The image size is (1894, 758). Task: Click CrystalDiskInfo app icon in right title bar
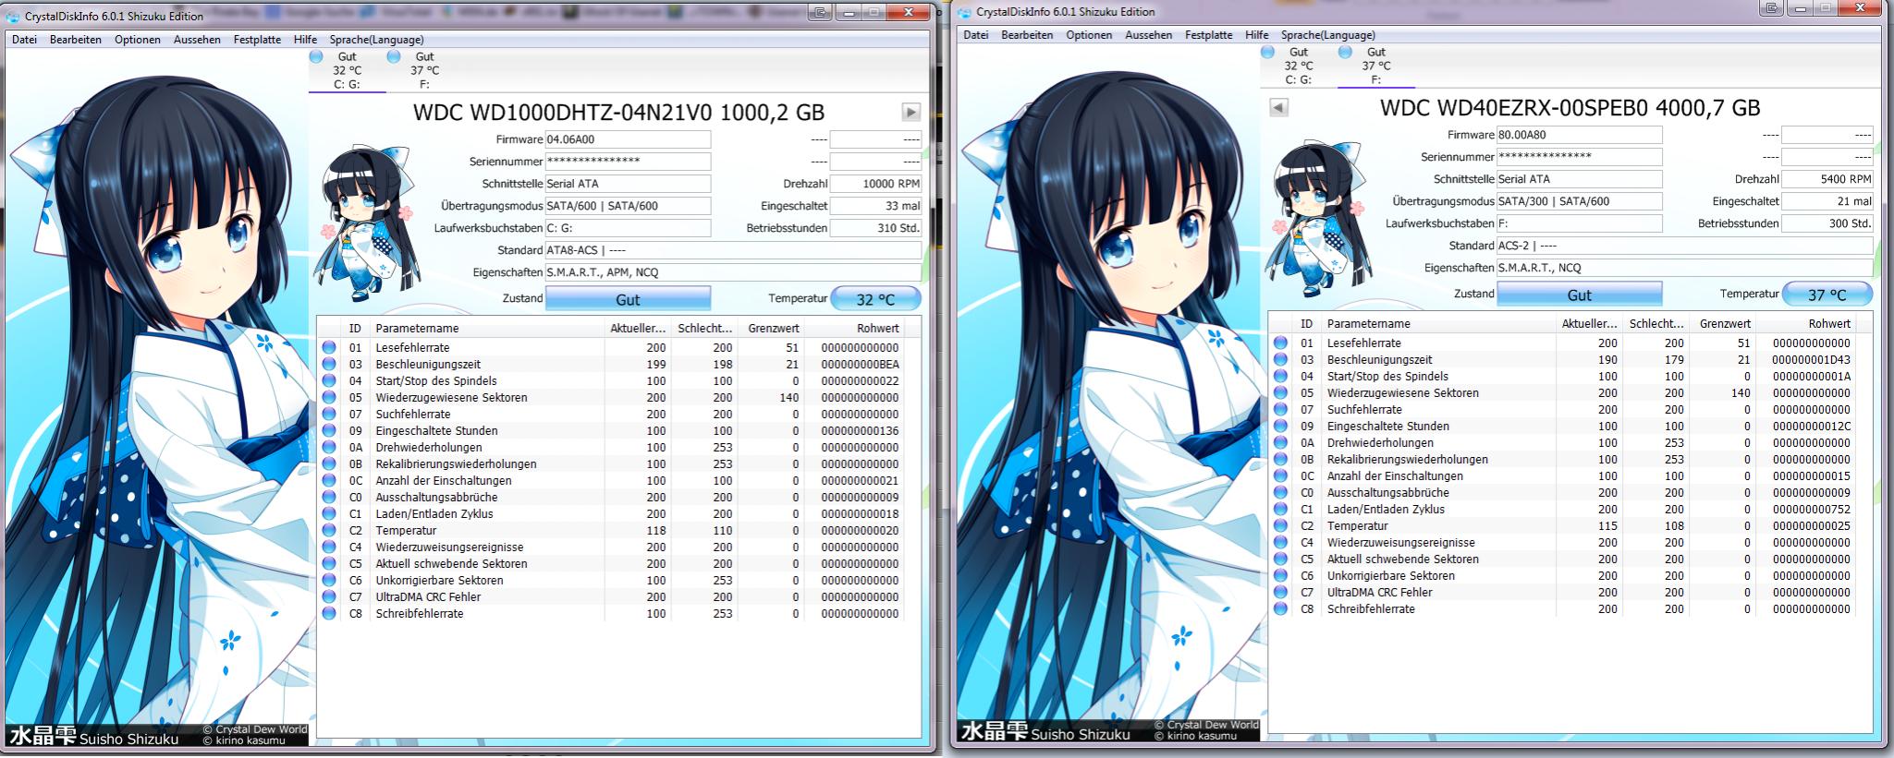click(x=966, y=11)
